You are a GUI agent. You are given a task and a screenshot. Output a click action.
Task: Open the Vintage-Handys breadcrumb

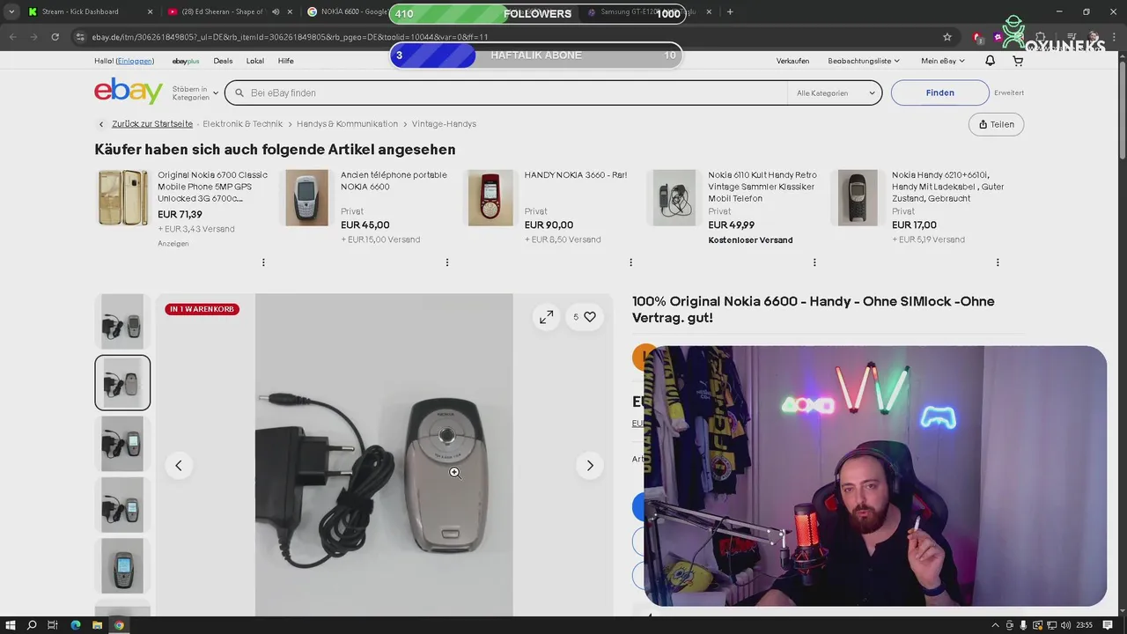point(444,124)
